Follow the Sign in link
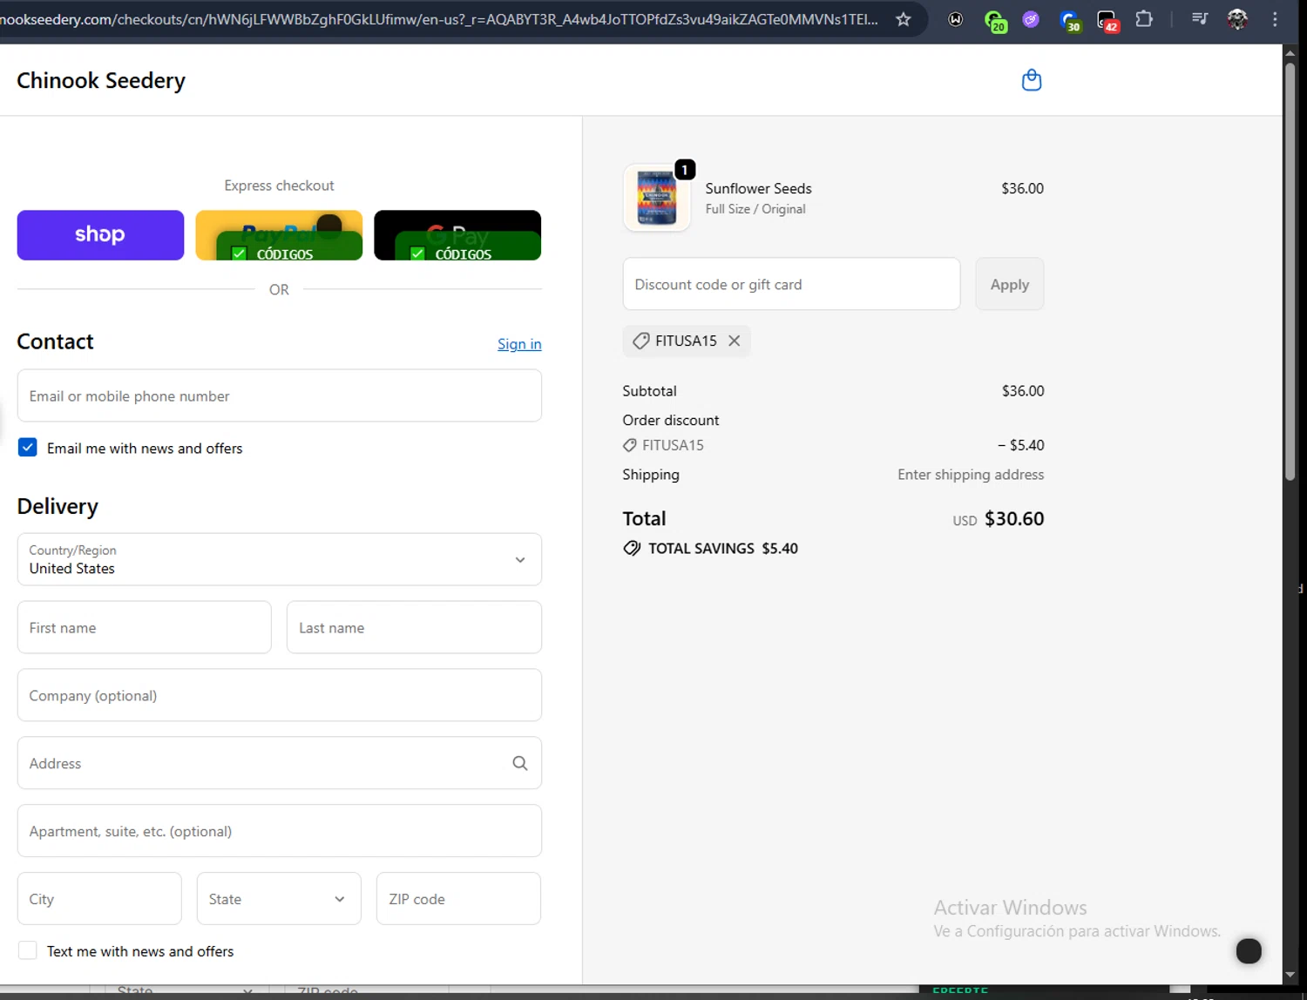1307x1000 pixels. click(x=519, y=344)
